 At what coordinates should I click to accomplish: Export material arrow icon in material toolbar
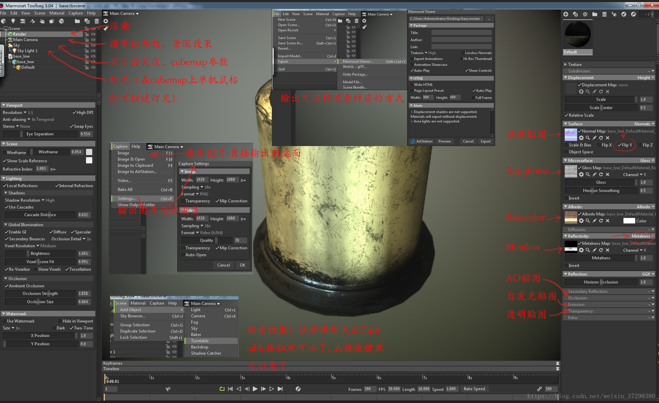(x=633, y=14)
